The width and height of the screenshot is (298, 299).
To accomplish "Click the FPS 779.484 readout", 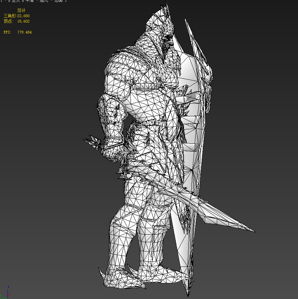I will tap(17, 32).
